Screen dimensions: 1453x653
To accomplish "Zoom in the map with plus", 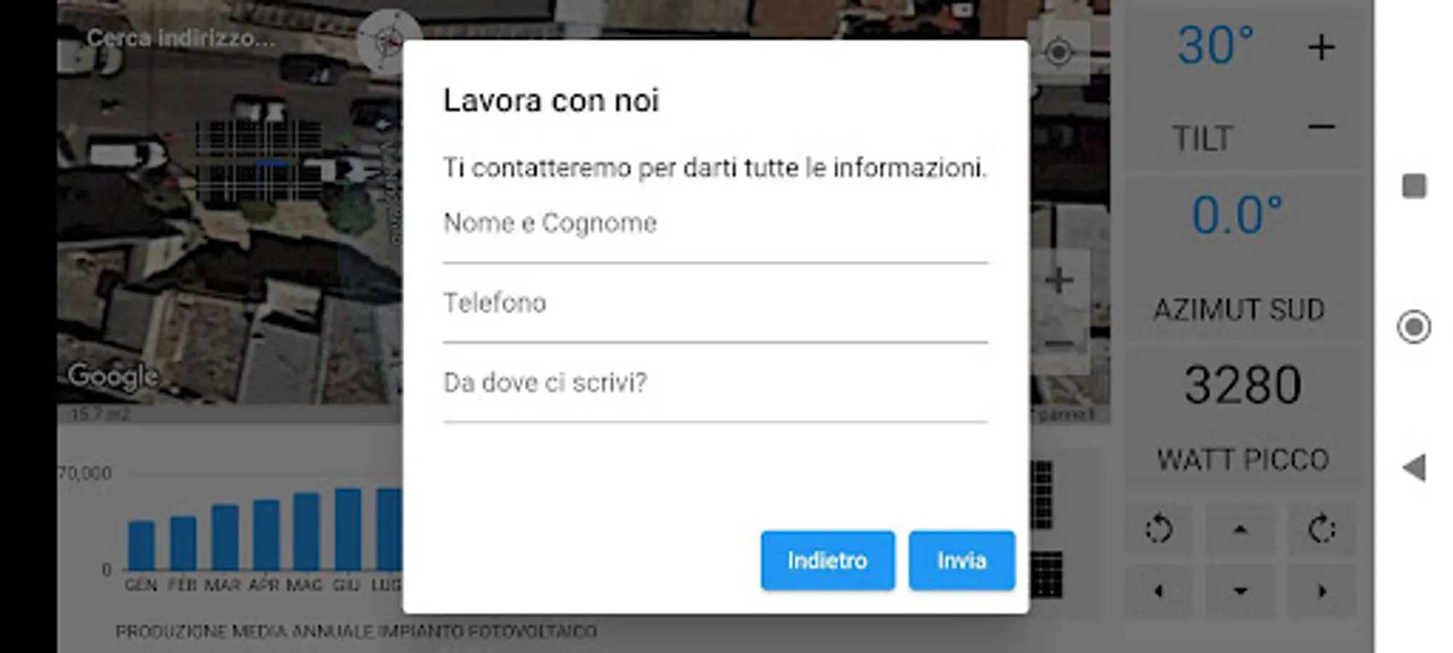I will pyautogui.click(x=1059, y=281).
